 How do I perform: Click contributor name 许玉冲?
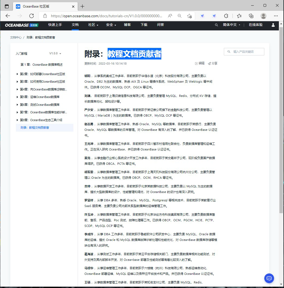(89, 215)
